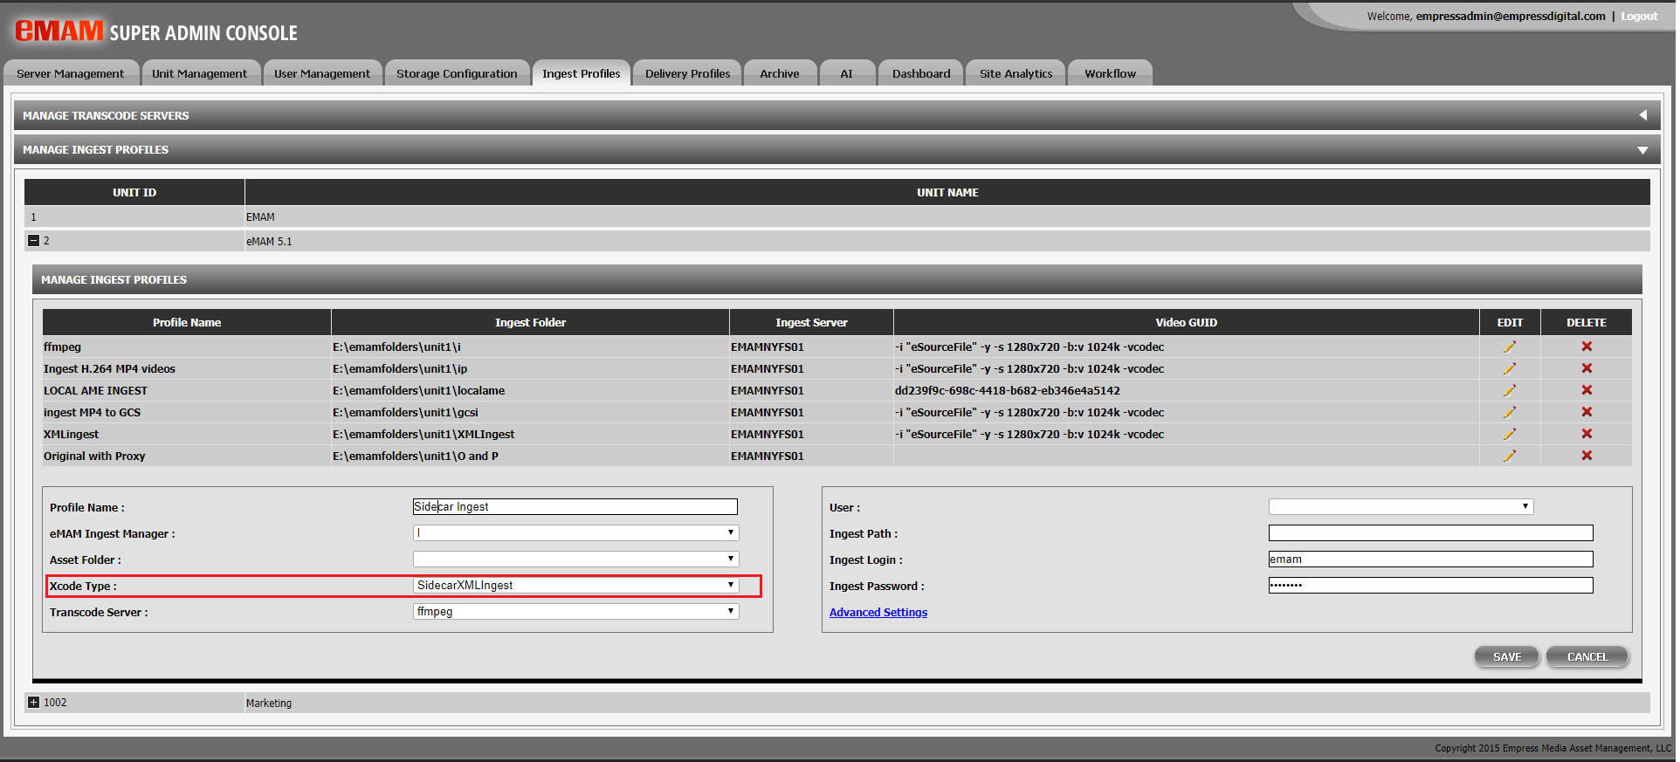This screenshot has height=762, width=1680.
Task: Open the User dropdown
Action: point(1401,506)
